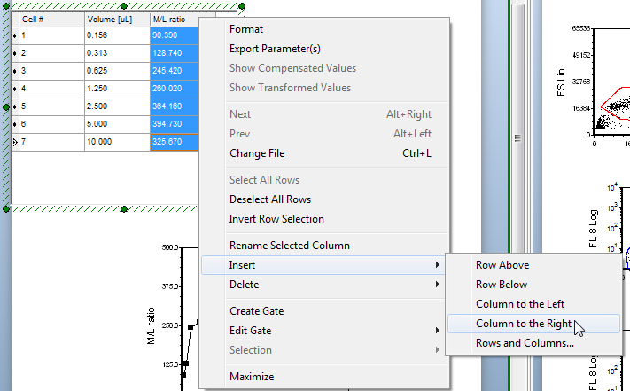
Task: Select Row Above in the Insert submenu
Action: 502,265
